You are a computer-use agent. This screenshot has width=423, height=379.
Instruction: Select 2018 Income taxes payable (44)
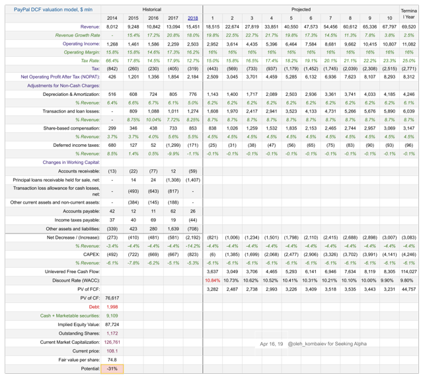pyautogui.click(x=192, y=220)
